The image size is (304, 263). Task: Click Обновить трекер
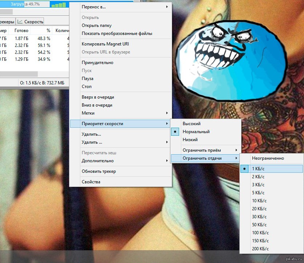coord(99,171)
